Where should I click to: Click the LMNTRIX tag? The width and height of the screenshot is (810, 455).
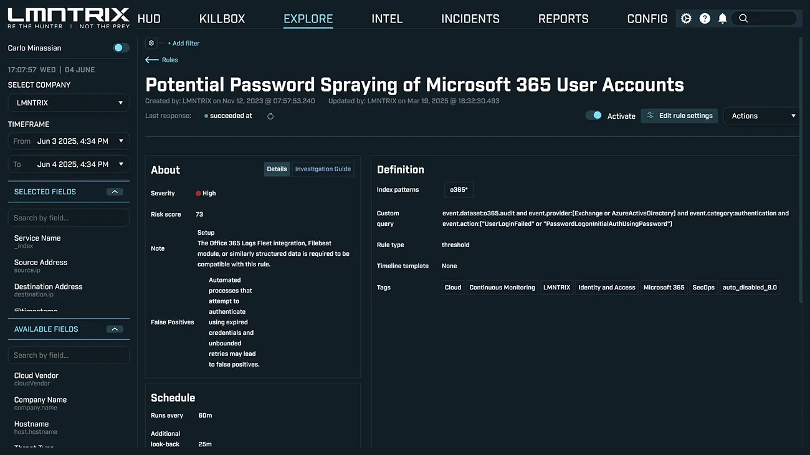coord(556,288)
